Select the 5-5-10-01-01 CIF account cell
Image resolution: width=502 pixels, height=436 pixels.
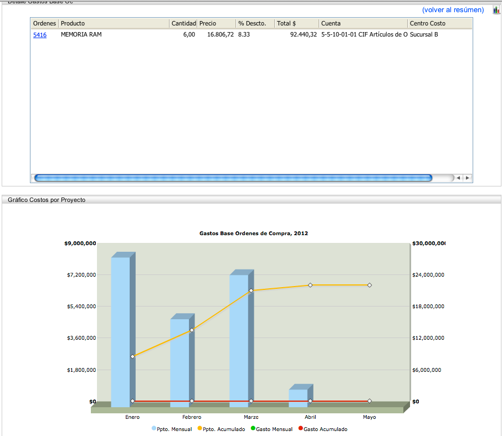[365, 34]
